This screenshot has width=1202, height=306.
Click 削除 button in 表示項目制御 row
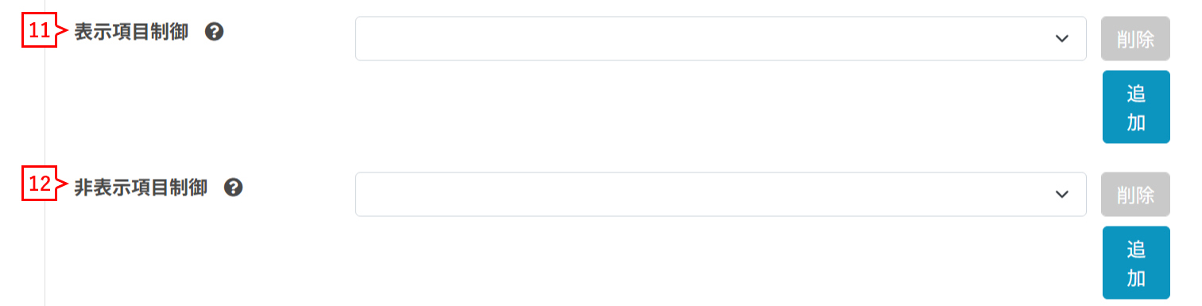(1135, 39)
